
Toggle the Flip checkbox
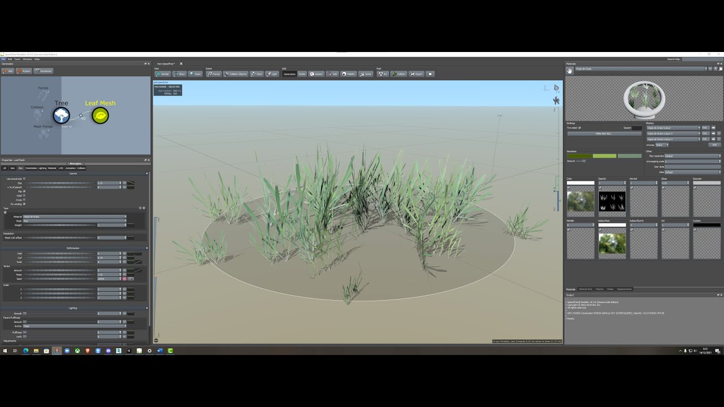24,192
